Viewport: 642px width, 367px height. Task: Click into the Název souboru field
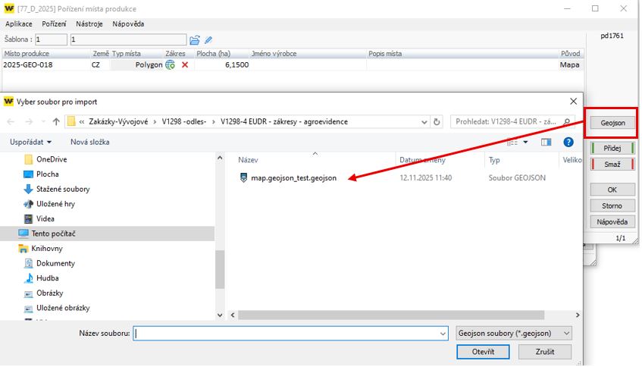288,333
